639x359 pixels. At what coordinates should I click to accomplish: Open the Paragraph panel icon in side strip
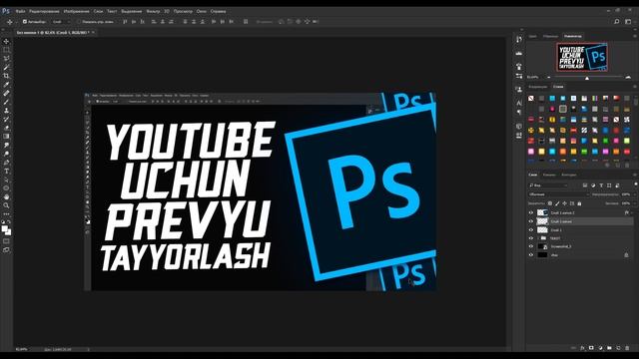click(519, 112)
